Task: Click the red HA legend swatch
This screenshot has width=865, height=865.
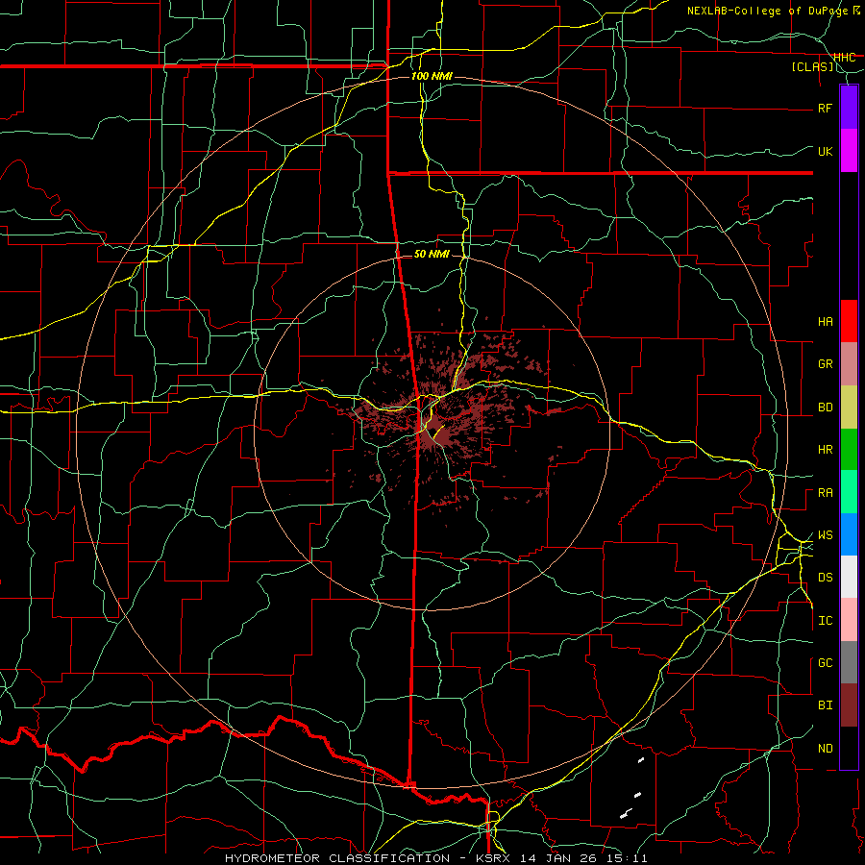Action: click(849, 321)
